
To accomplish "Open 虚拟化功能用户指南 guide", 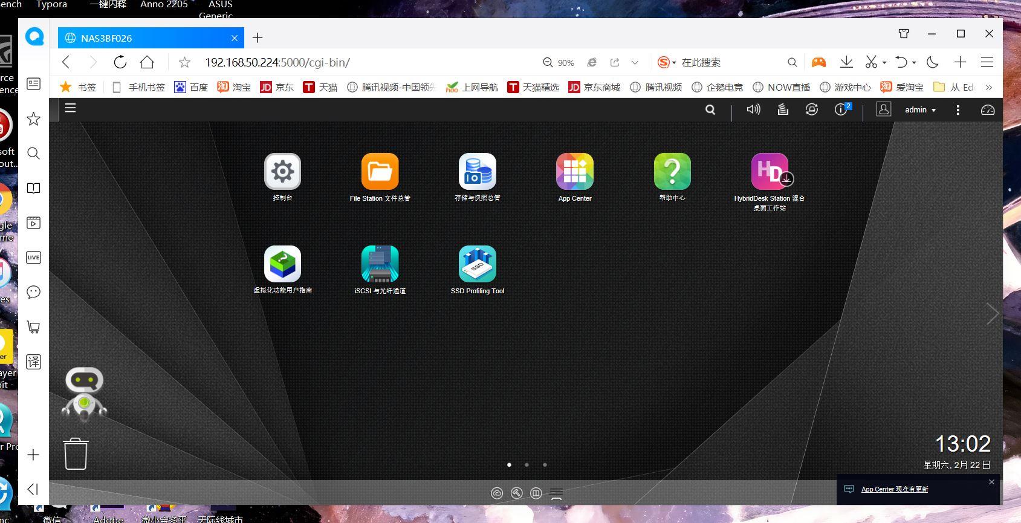I will click(282, 264).
